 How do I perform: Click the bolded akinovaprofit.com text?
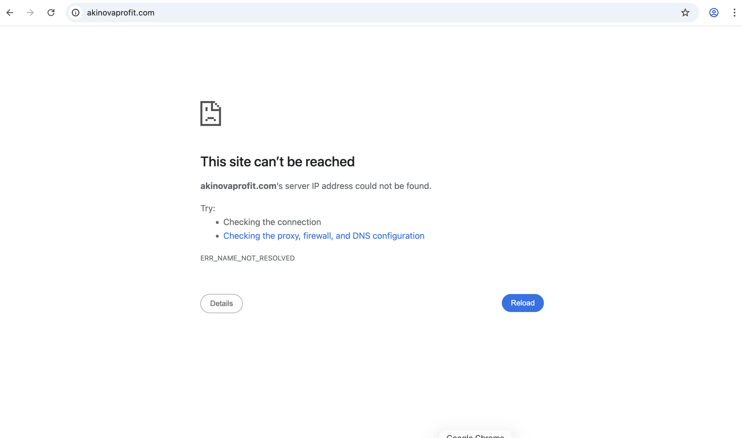(x=238, y=186)
